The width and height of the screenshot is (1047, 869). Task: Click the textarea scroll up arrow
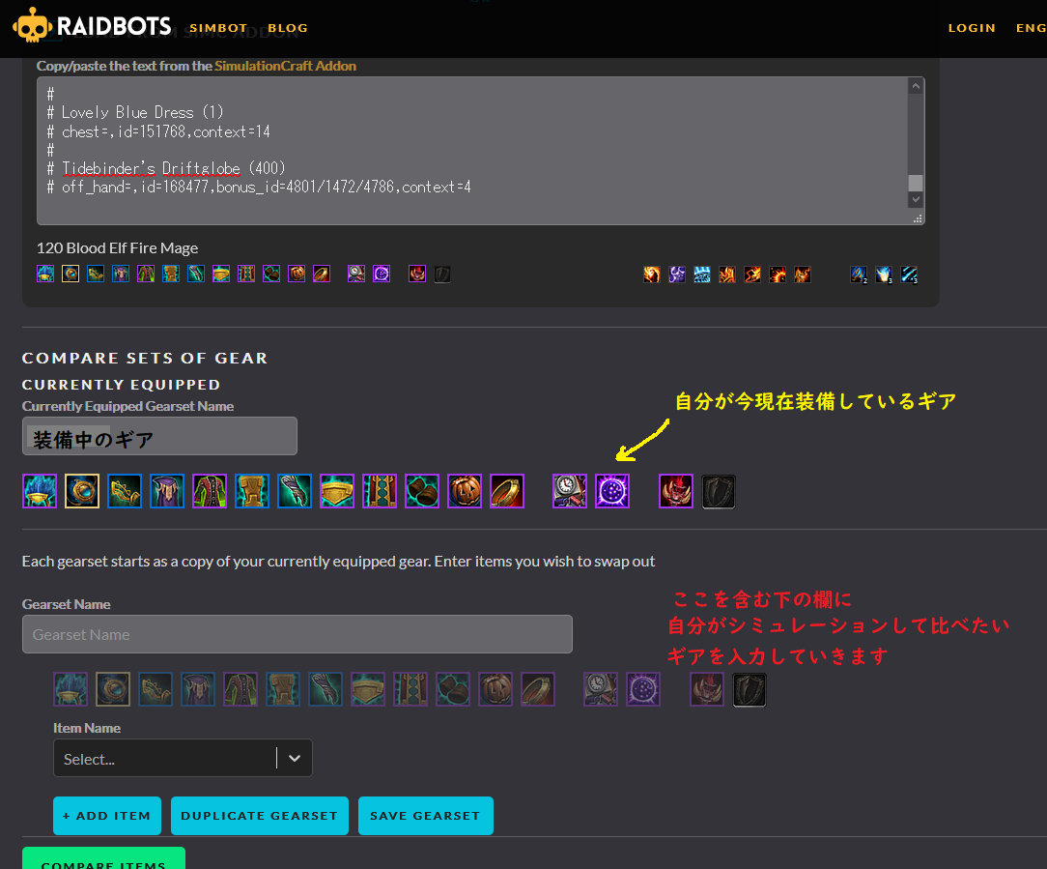[x=916, y=86]
